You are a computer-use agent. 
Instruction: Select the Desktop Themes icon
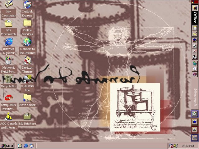pyautogui.click(x=27, y=60)
